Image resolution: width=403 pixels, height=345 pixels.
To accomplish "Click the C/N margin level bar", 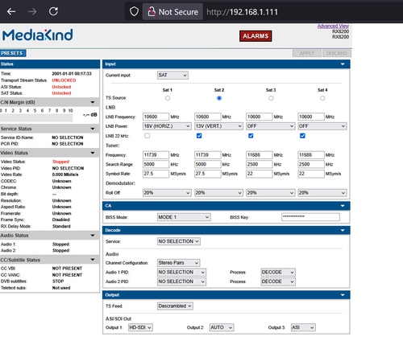I will pos(36,117).
